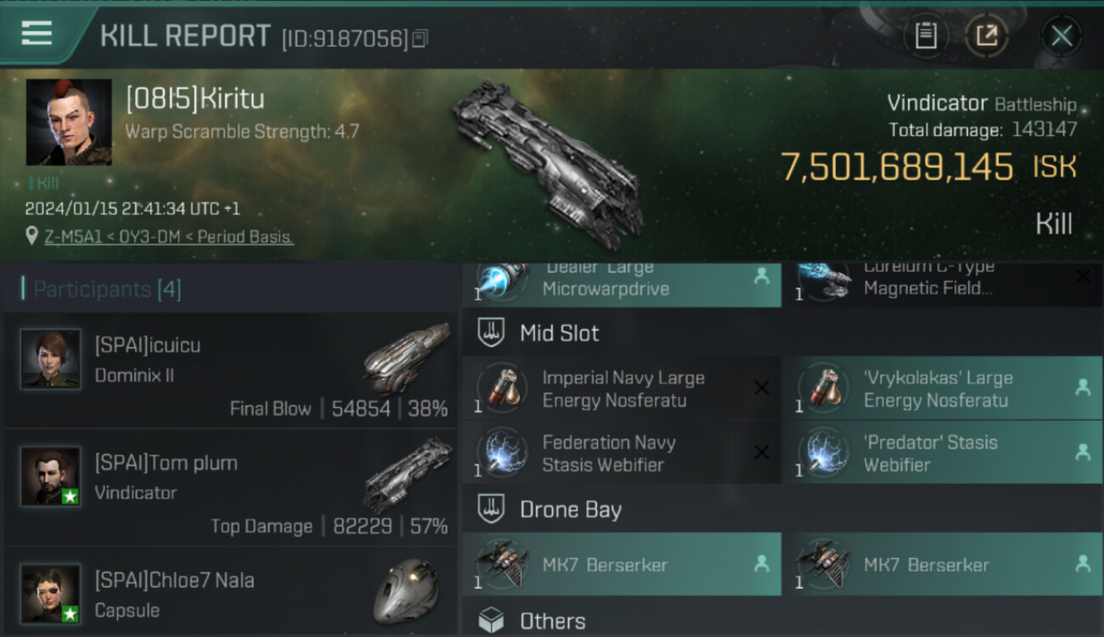Screen dimensions: 1104x637
Task: Open the Participants tab header
Action: pos(102,289)
